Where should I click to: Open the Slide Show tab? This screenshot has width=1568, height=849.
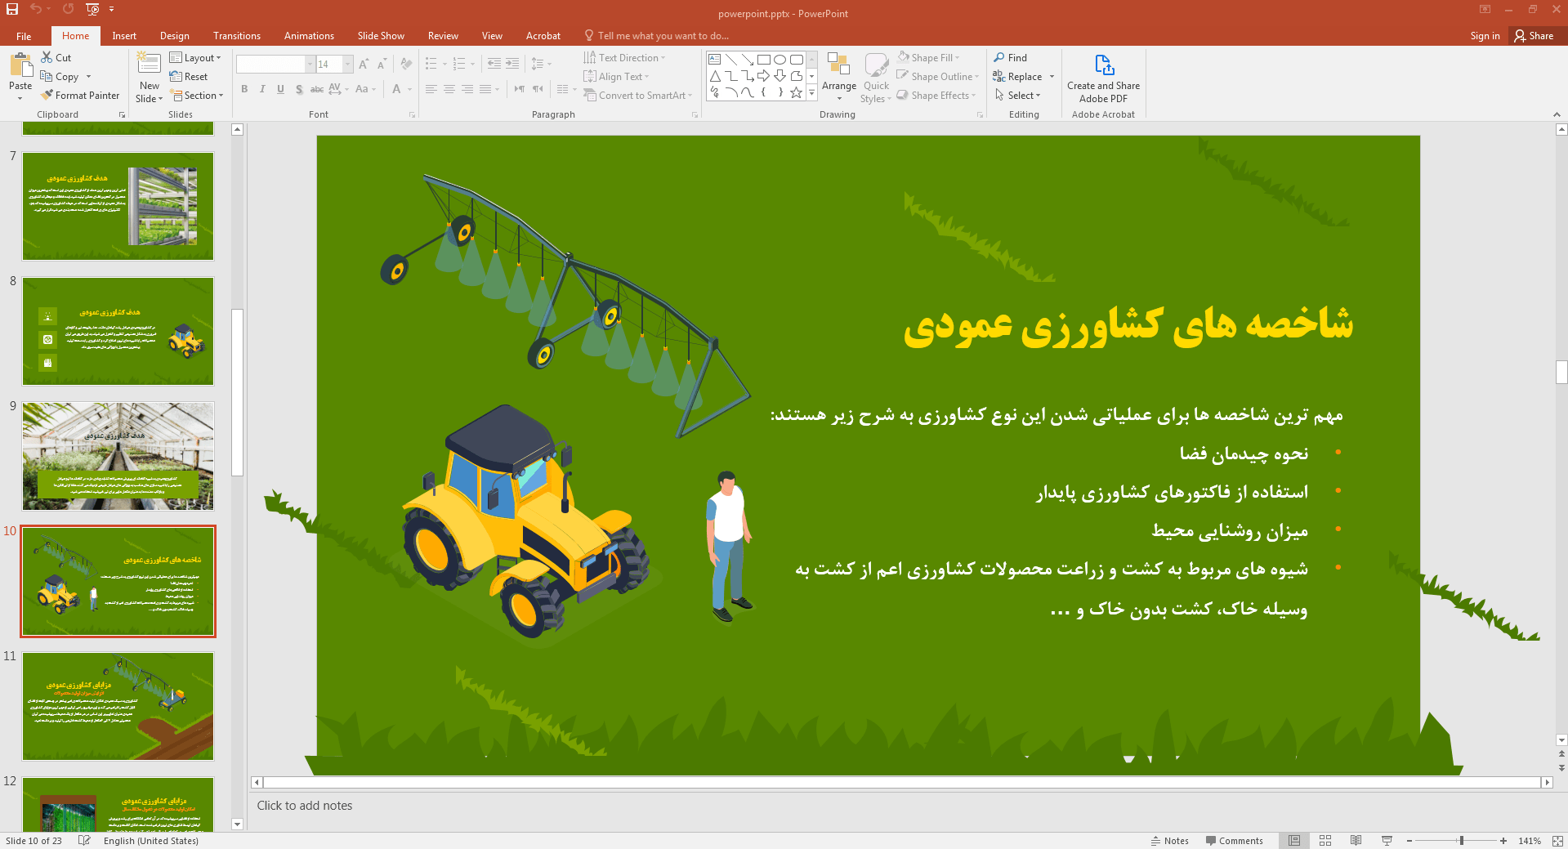click(381, 36)
